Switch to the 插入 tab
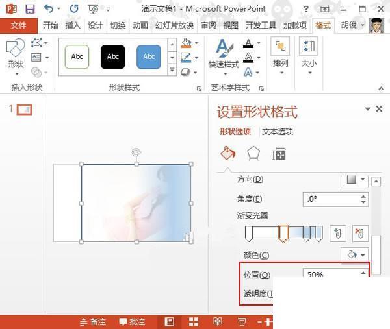 (x=73, y=25)
